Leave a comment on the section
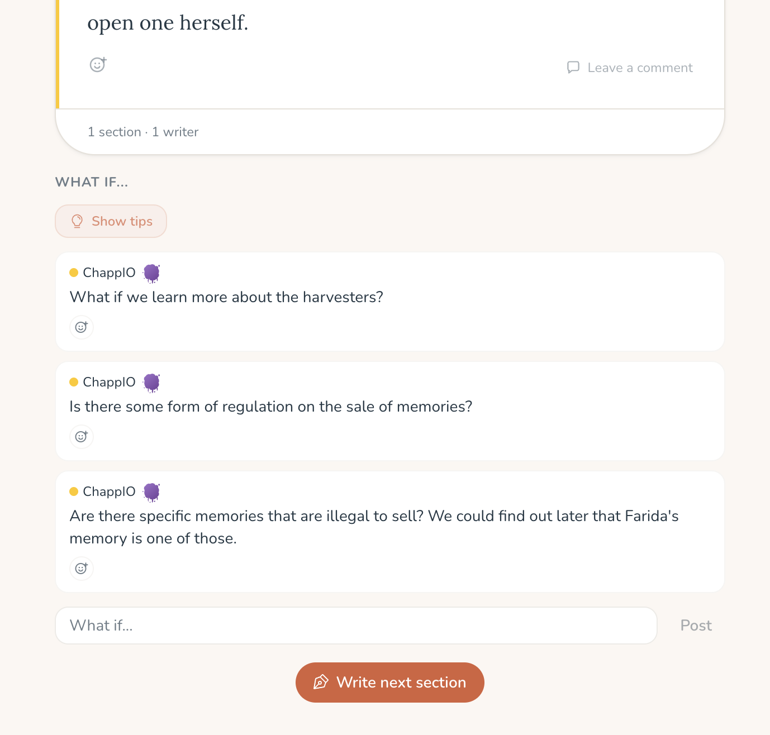Image resolution: width=770 pixels, height=735 pixels. [x=639, y=68]
